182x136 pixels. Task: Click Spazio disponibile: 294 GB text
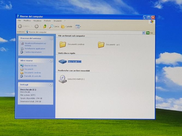point(31,98)
